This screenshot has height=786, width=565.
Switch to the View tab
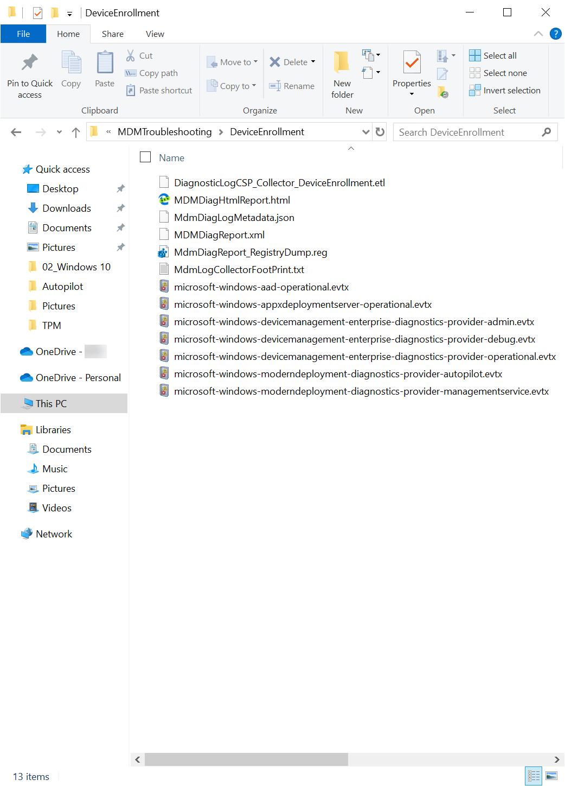tap(155, 33)
